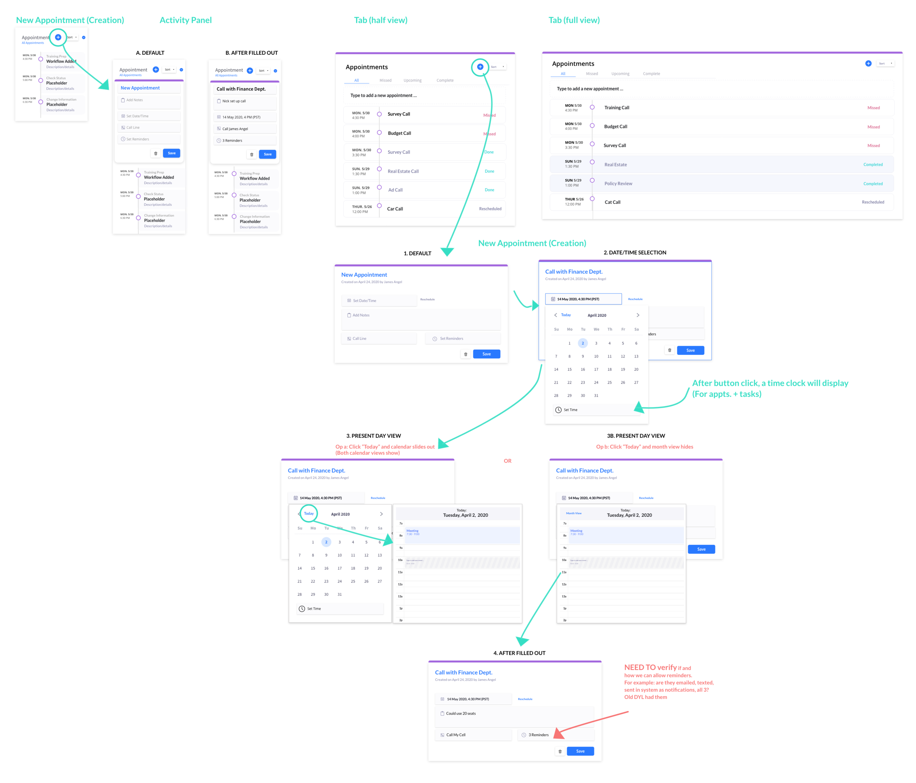Click previous month arrow in step 2 calendar
The width and height of the screenshot is (916, 783).
[555, 315]
